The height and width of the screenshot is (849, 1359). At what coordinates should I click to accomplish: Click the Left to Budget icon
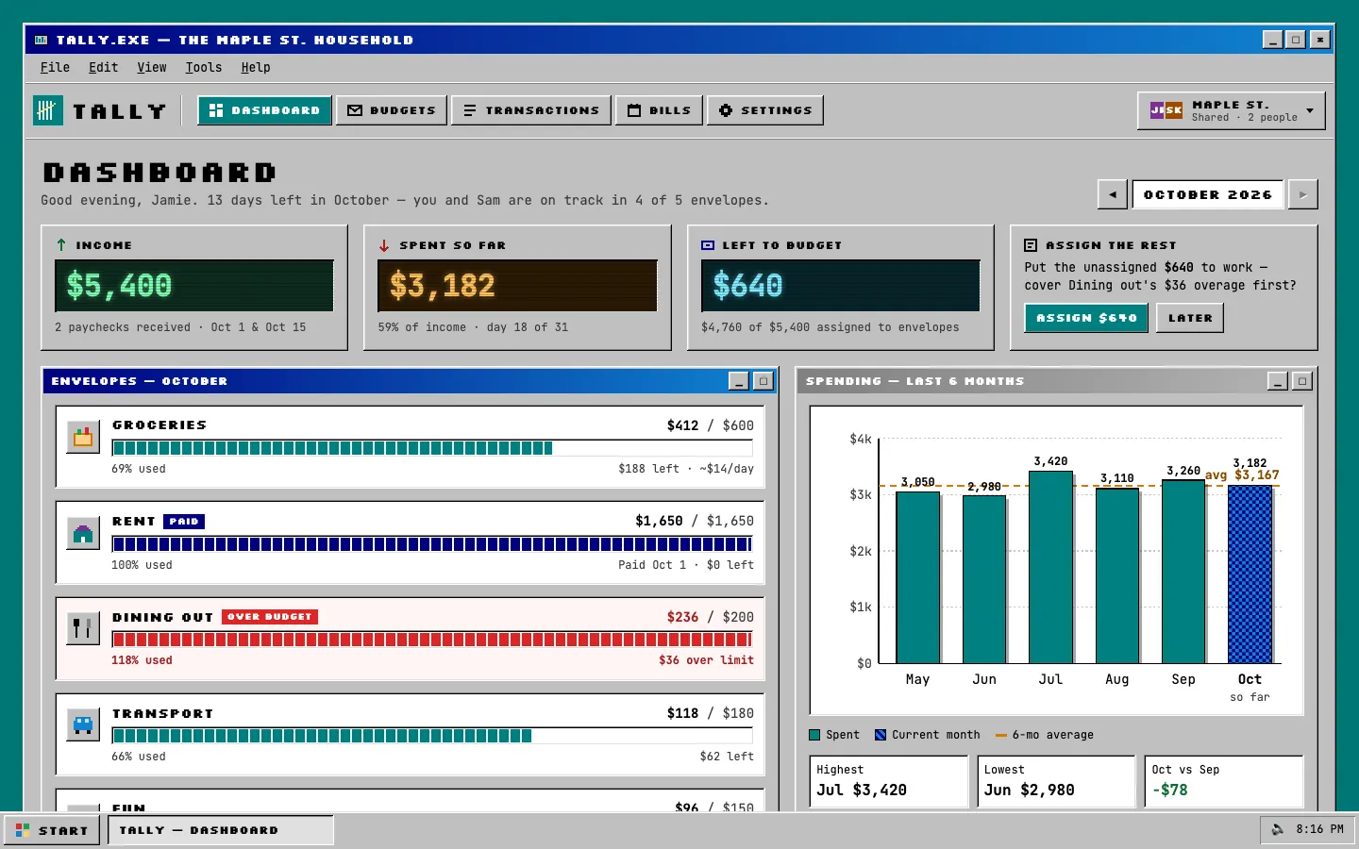pyautogui.click(x=708, y=245)
